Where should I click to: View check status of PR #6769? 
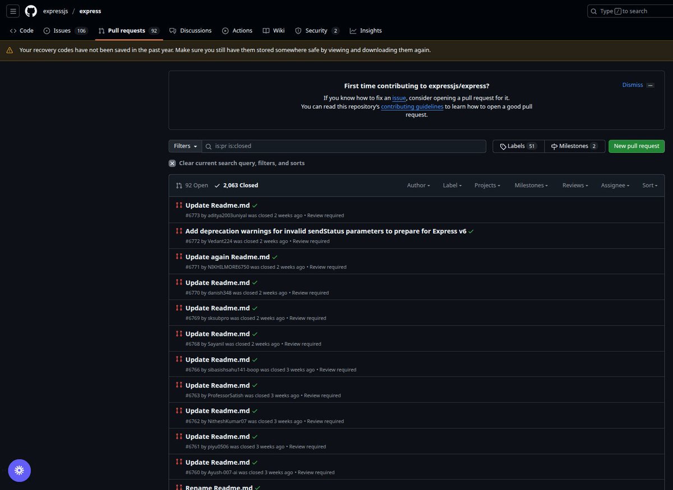pyautogui.click(x=255, y=308)
